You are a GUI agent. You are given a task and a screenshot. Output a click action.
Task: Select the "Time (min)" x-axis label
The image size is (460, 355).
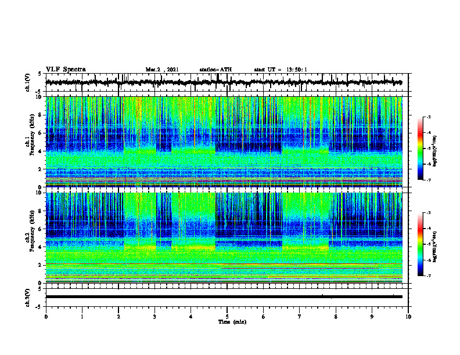pos(232,322)
